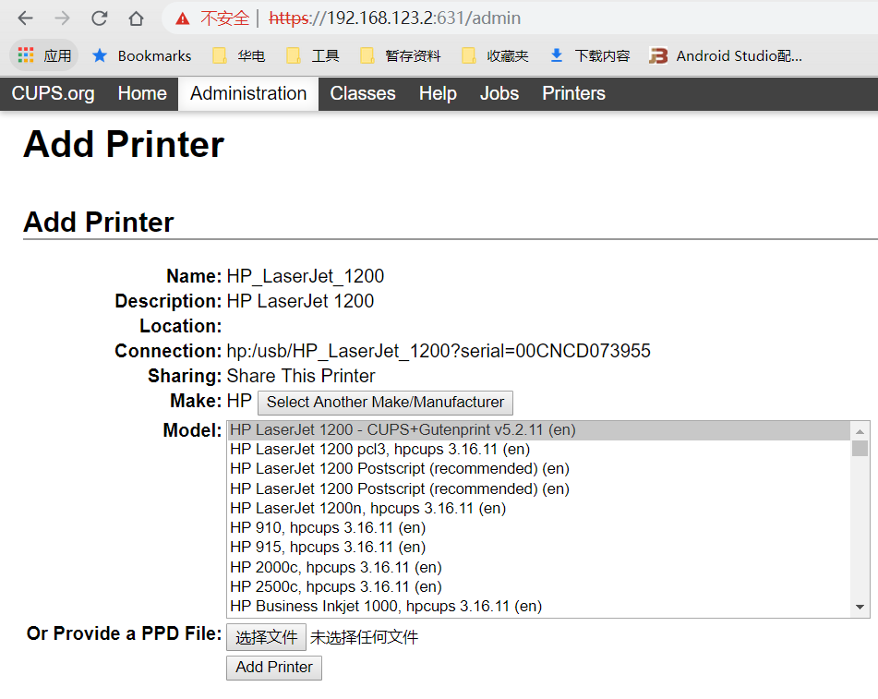Click the browser Forward arrow
This screenshot has width=878, height=699.
62,18
